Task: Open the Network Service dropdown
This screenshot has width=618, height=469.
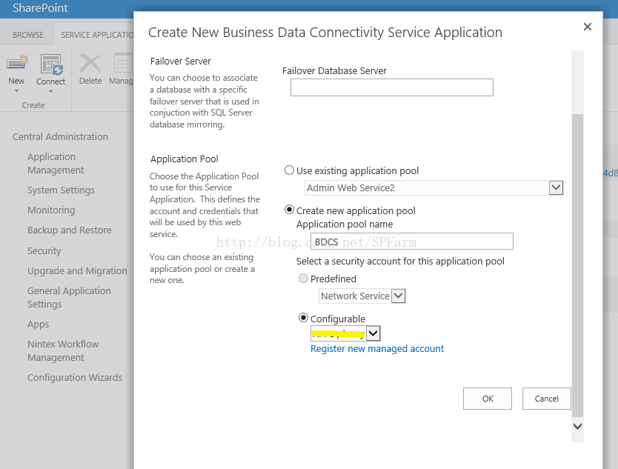Action: (x=399, y=296)
